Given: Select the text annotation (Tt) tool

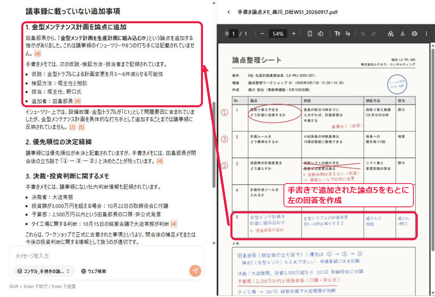Looking at the screenshot, I should 337,33.
